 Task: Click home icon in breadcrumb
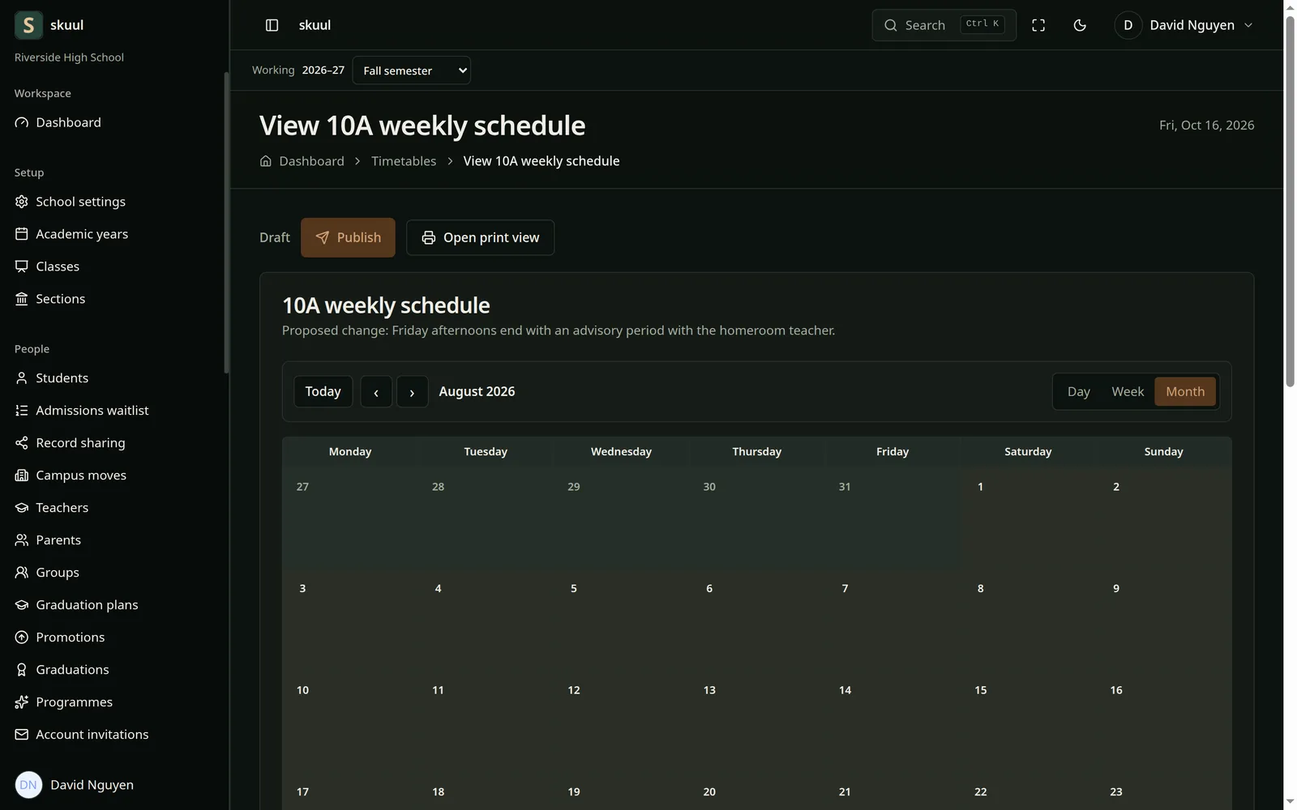pos(265,161)
